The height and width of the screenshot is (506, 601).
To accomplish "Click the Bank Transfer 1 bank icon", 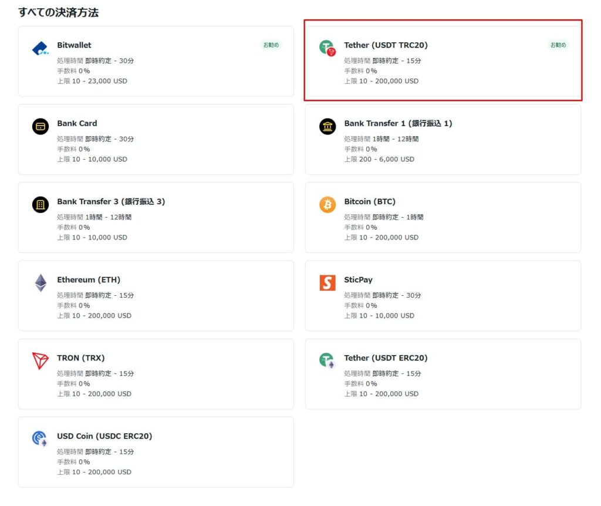I will click(x=326, y=127).
